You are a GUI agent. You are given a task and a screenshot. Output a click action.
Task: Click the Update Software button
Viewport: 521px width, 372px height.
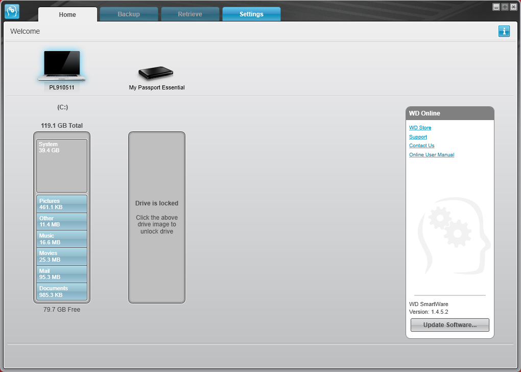pyautogui.click(x=450, y=325)
